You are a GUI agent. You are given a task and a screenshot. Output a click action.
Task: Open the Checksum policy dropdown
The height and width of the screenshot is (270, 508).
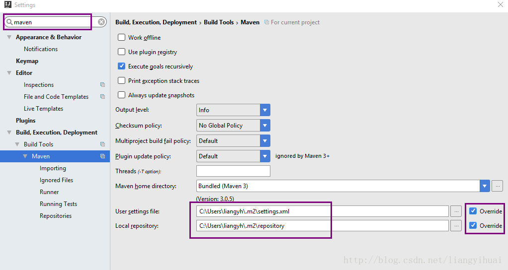tap(265, 126)
